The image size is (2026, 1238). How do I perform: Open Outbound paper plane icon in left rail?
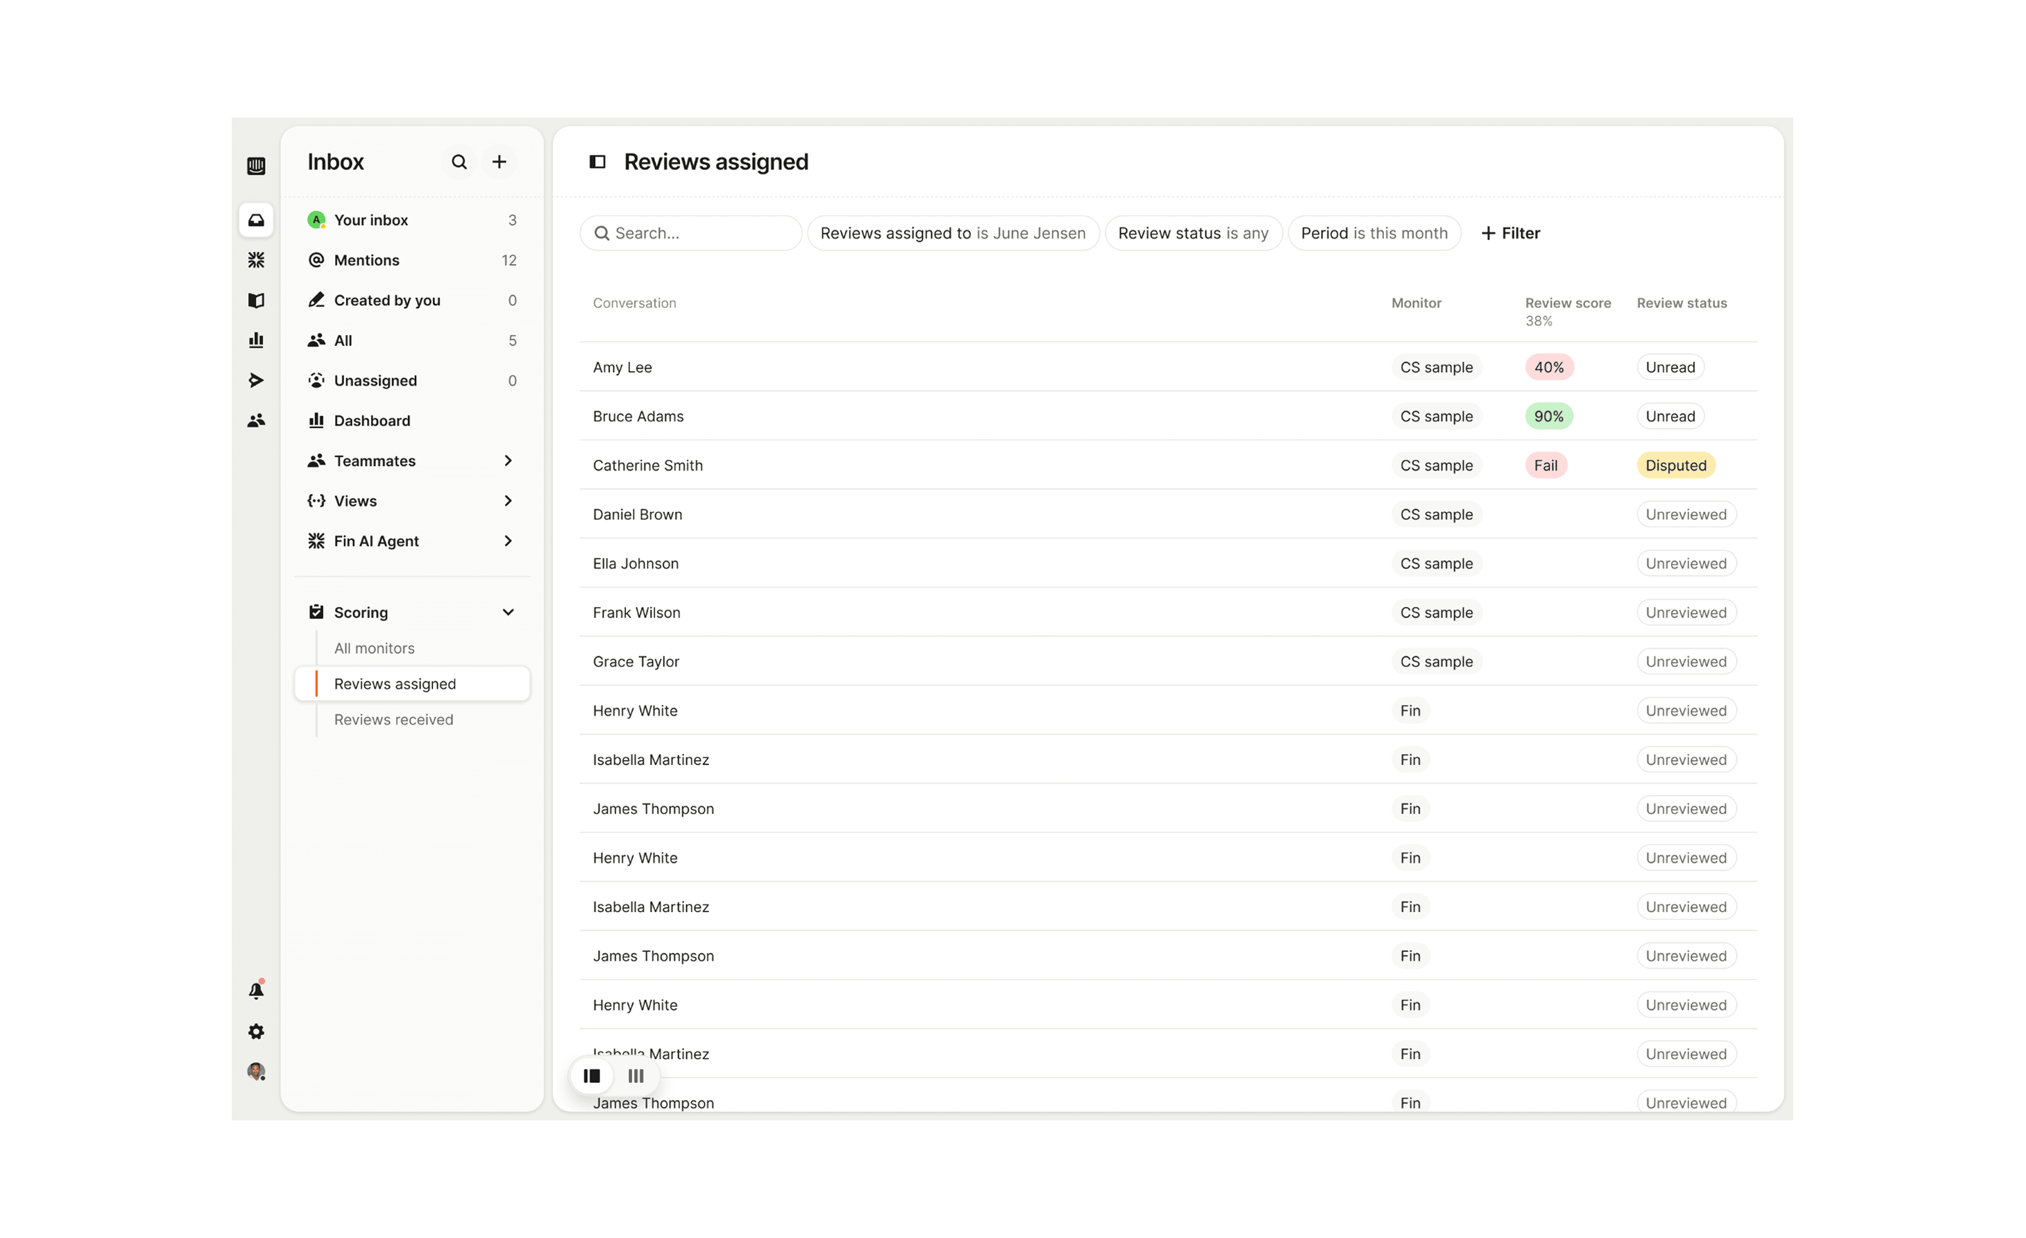coord(257,380)
